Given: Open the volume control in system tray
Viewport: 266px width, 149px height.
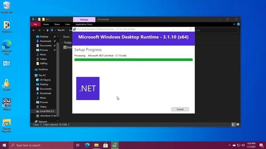Looking at the screenshot, I should pyautogui.click(x=243, y=145).
